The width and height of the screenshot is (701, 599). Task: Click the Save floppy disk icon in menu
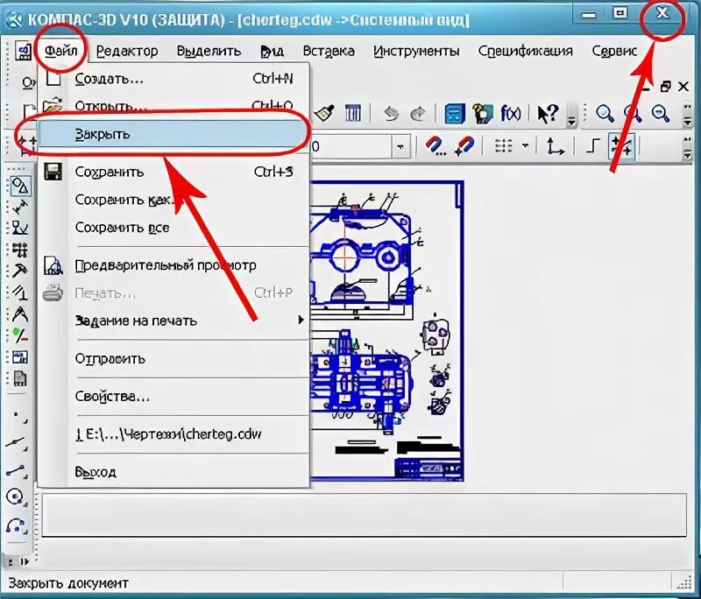point(53,172)
